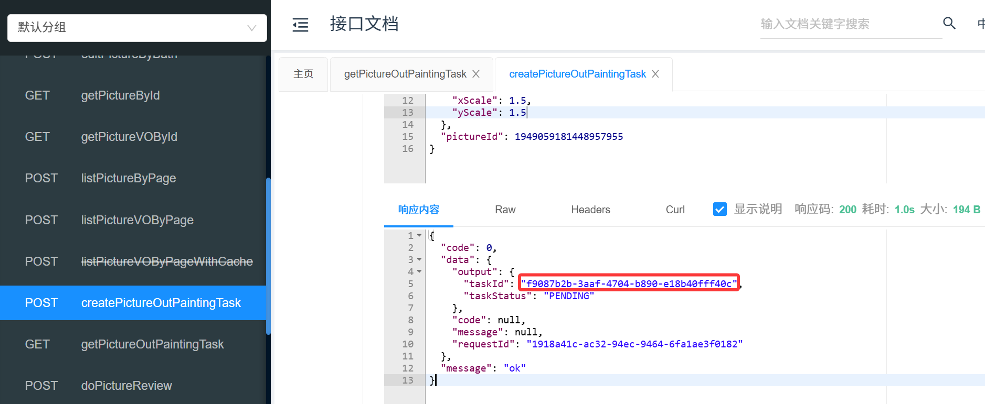
Task: Click the 200 response code value
Action: pos(848,210)
